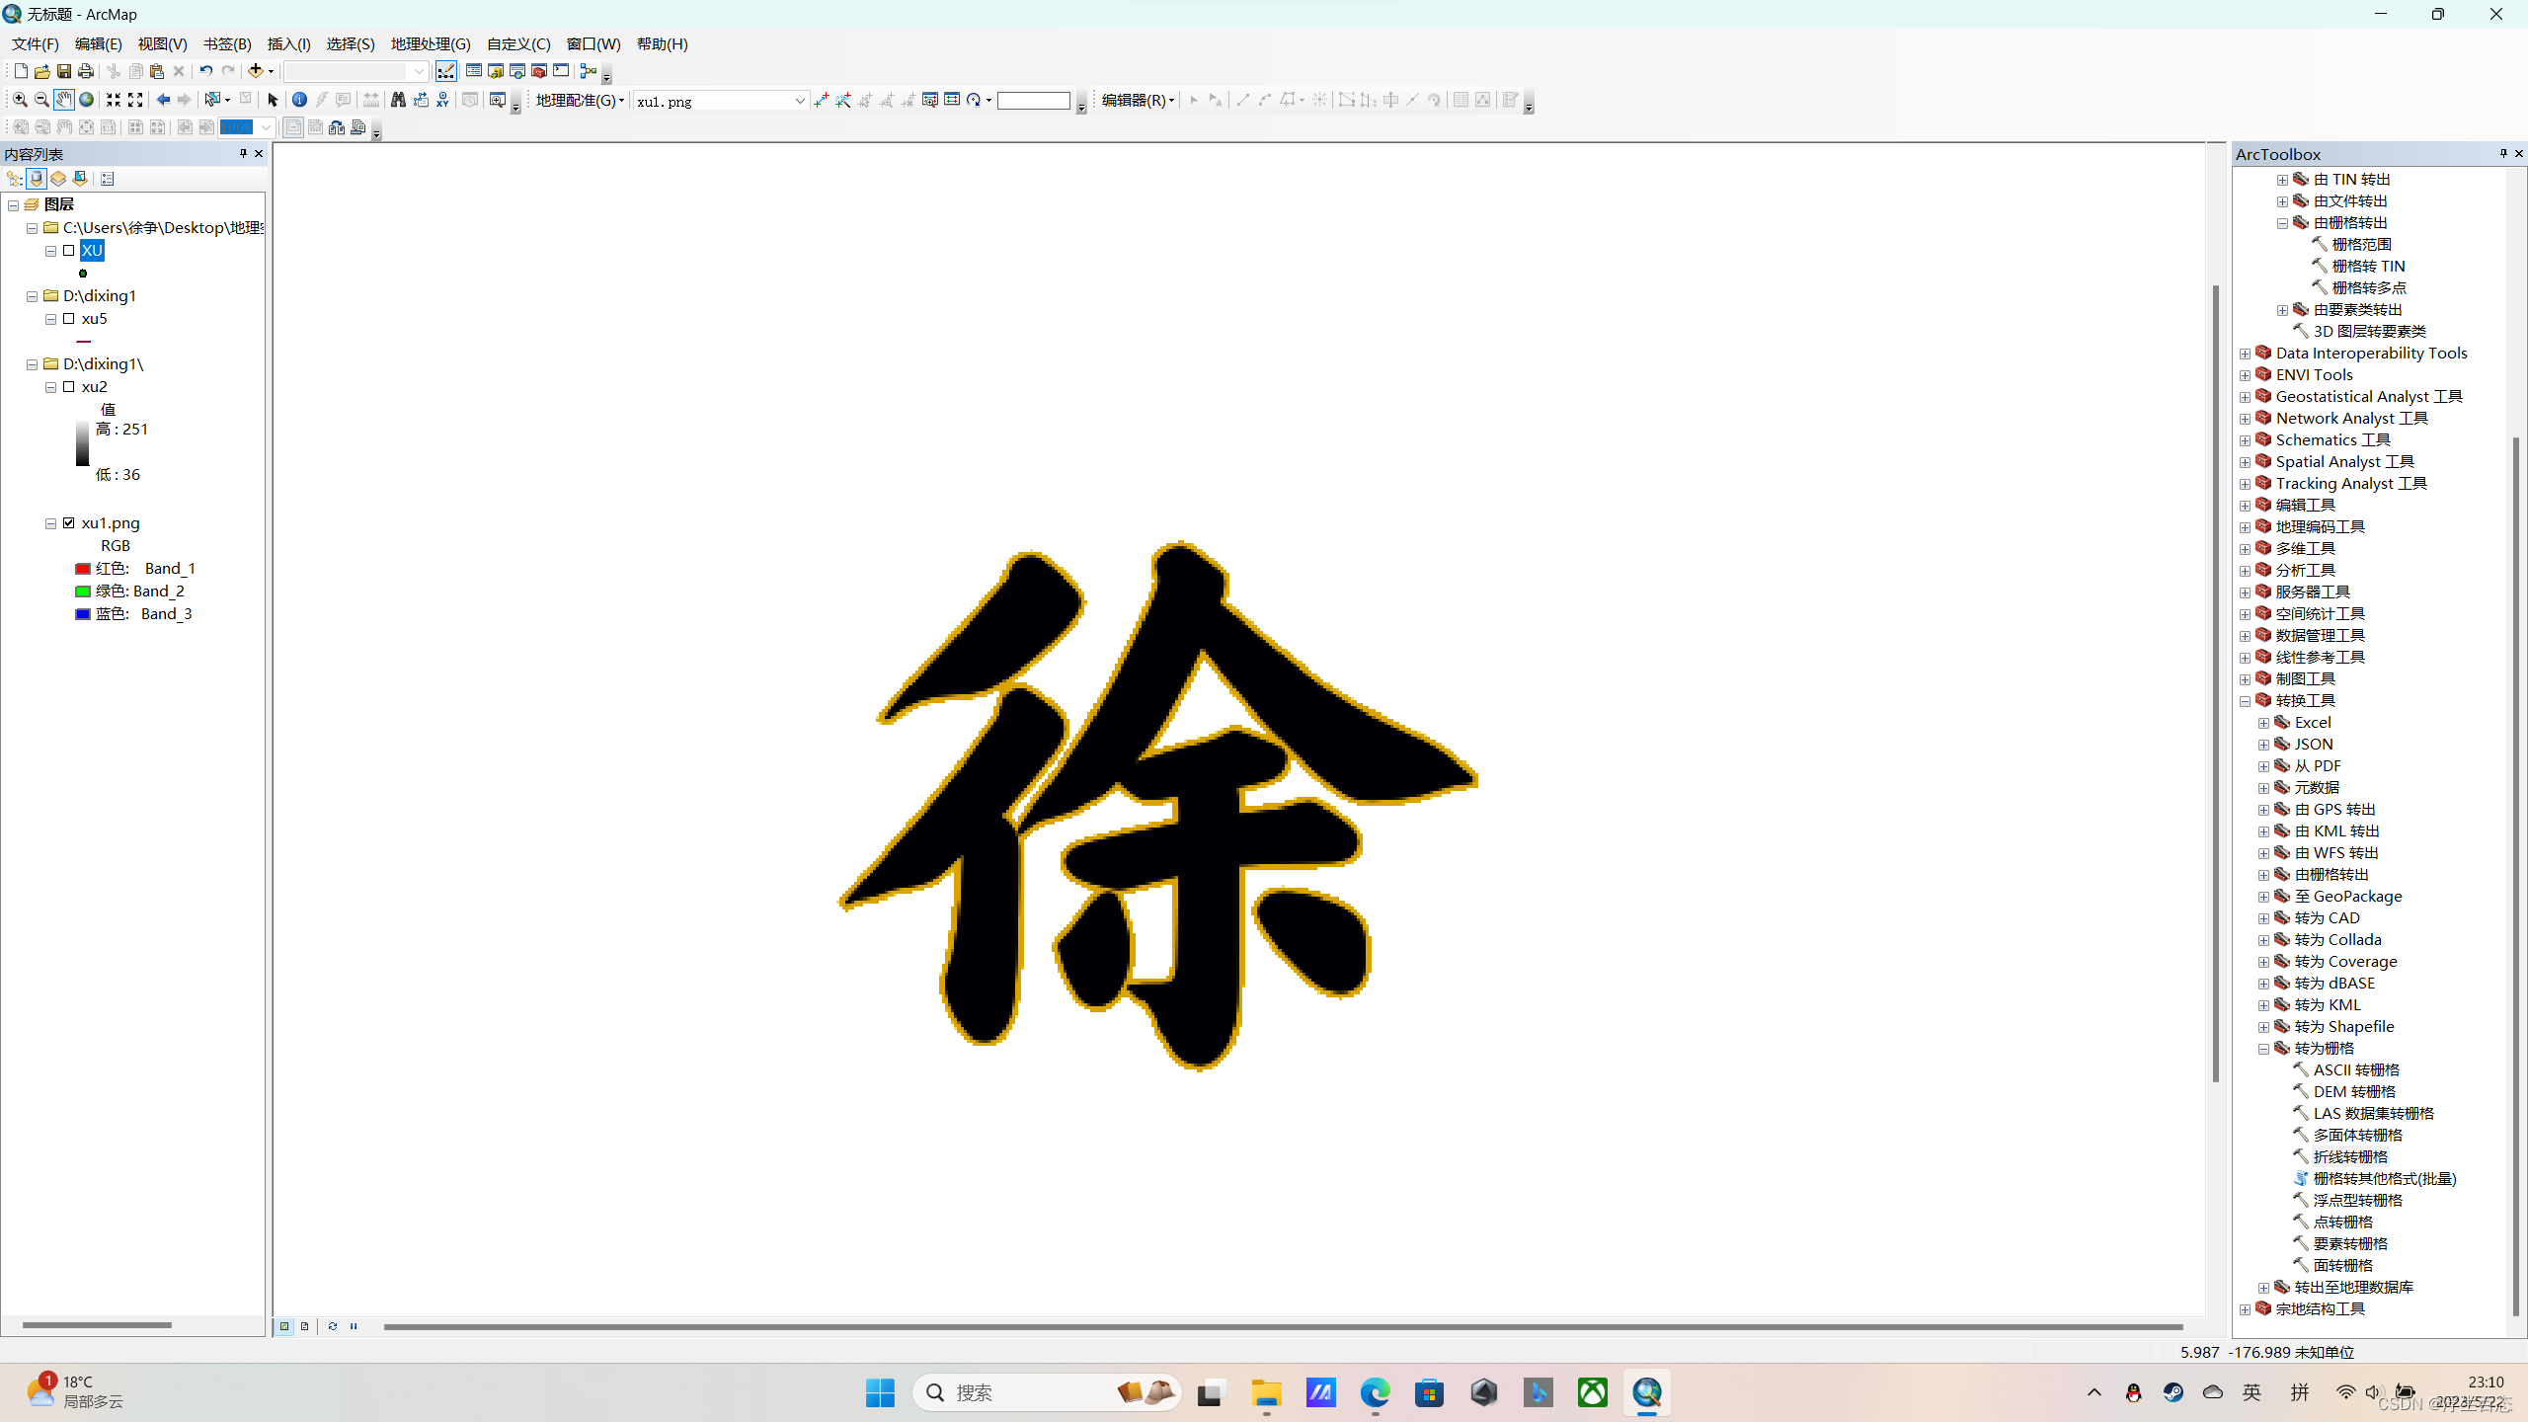Collapse the 转为栅格 toolset
2528x1422 pixels.
[2264, 1049]
